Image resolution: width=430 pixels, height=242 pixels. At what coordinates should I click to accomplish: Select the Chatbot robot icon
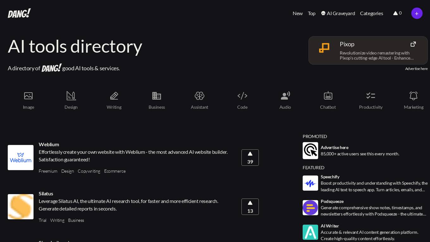[x=328, y=96]
